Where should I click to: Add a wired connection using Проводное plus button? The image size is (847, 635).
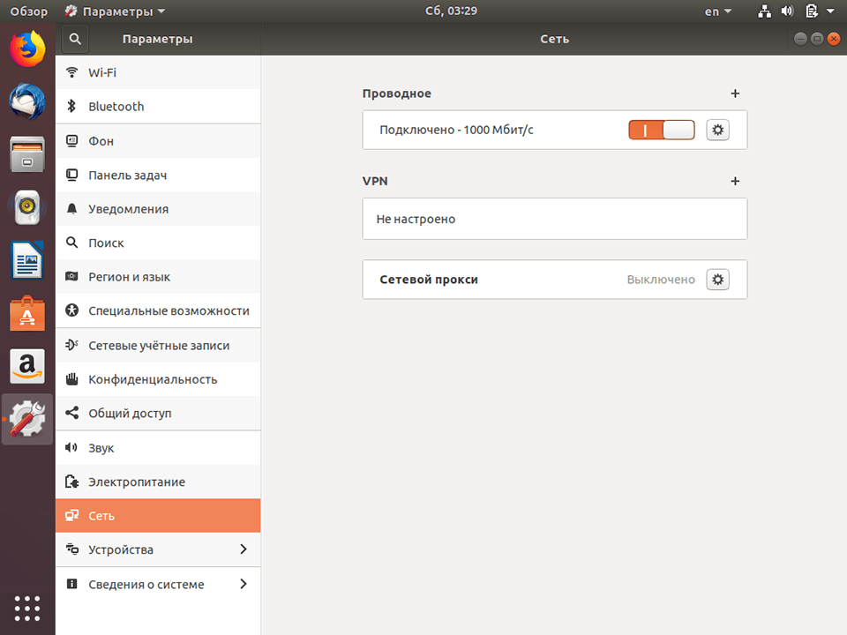click(735, 93)
